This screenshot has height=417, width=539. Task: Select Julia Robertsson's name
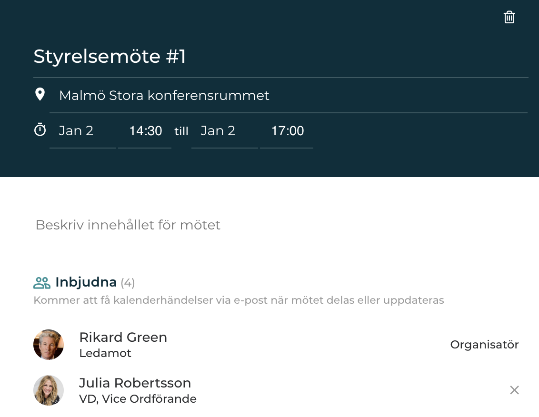135,383
